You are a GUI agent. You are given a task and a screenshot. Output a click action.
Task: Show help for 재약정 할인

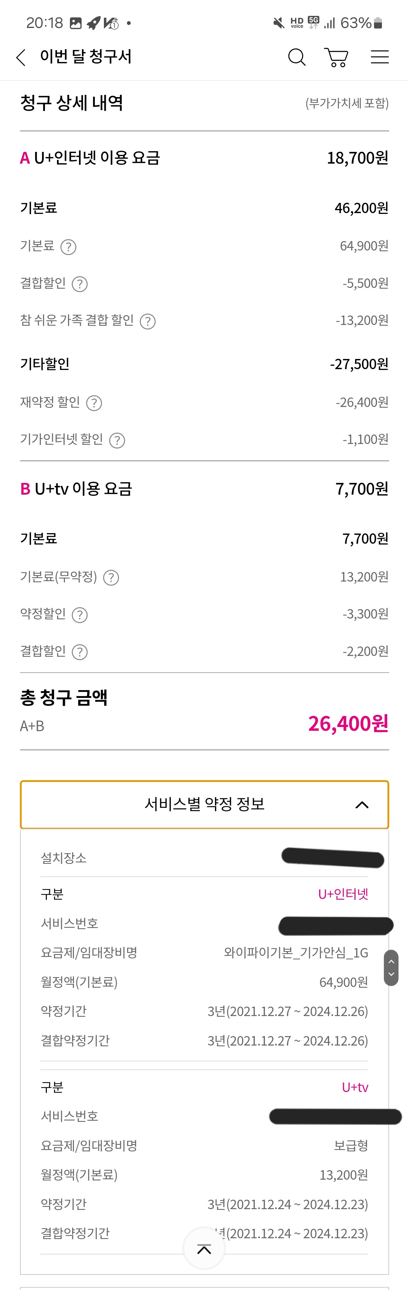94,403
